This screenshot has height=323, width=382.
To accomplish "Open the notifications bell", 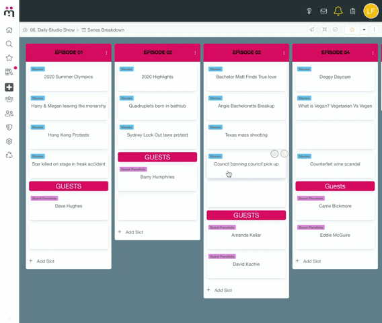I will pos(338,11).
